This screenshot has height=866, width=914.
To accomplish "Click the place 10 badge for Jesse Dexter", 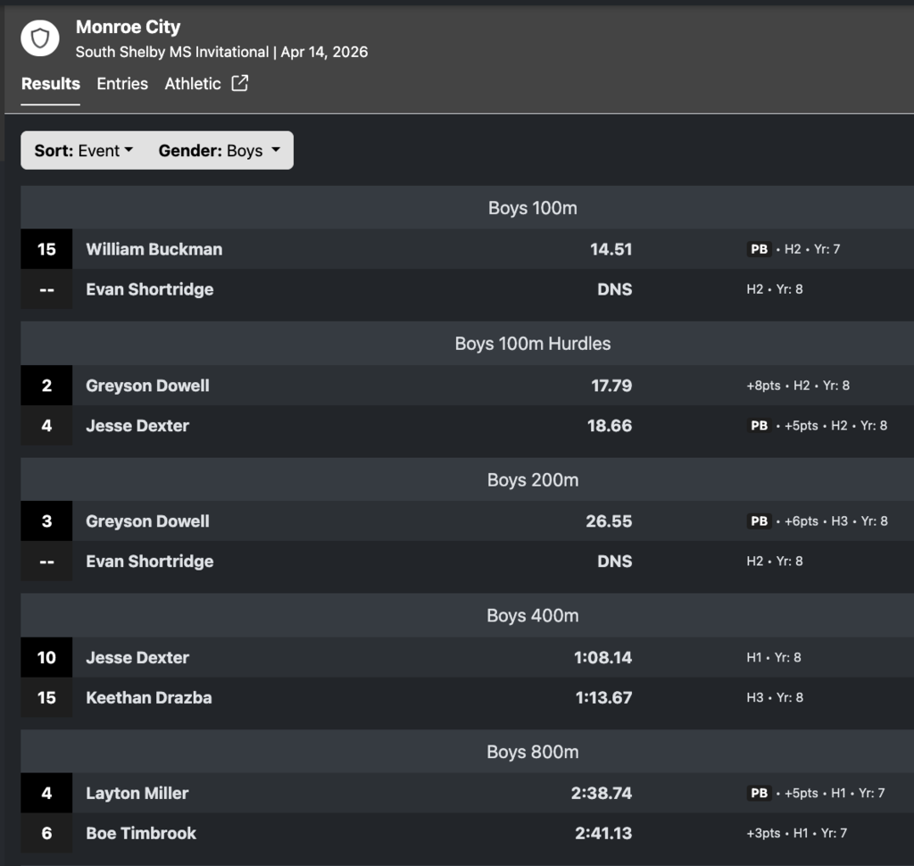I will click(x=46, y=658).
